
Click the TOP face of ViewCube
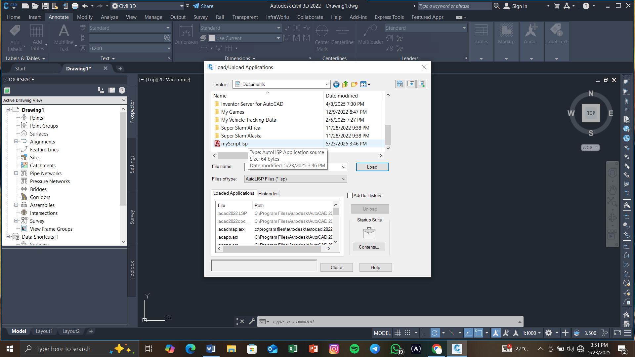591,113
